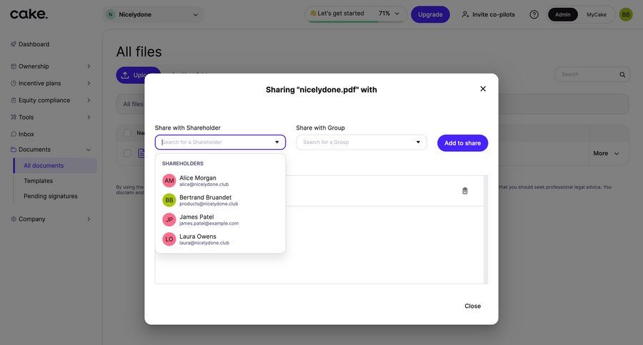Open the BB user avatar in top bar
The width and height of the screenshot is (643, 345).
[626, 14]
